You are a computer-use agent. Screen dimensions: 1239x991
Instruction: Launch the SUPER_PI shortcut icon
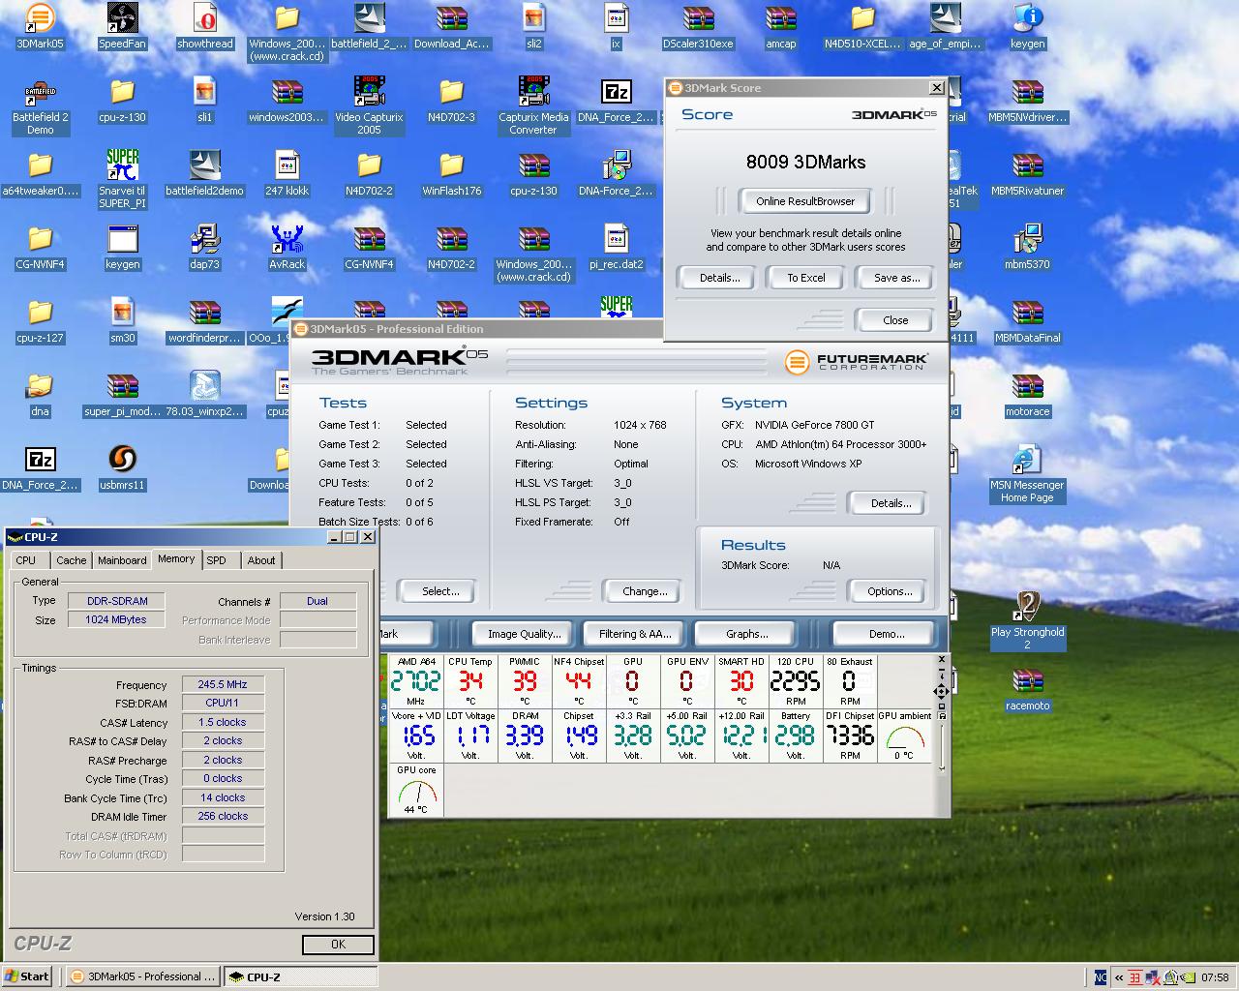click(122, 180)
